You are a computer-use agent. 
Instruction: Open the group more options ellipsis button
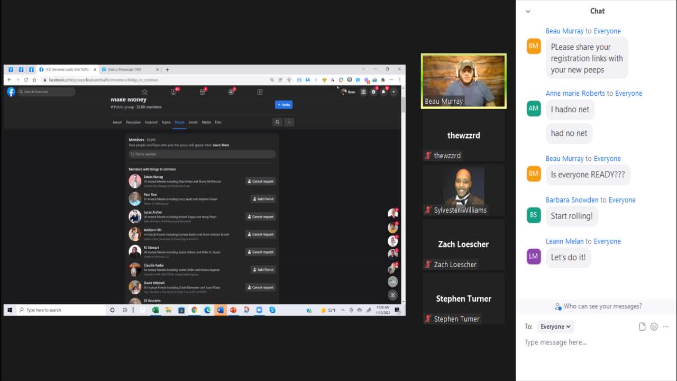pyautogui.click(x=289, y=122)
